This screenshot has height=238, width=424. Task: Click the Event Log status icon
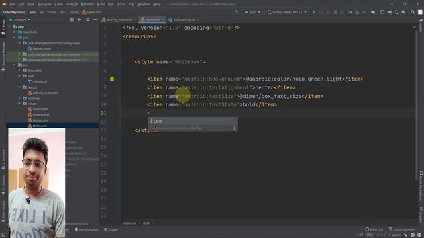pyautogui.click(x=374, y=229)
